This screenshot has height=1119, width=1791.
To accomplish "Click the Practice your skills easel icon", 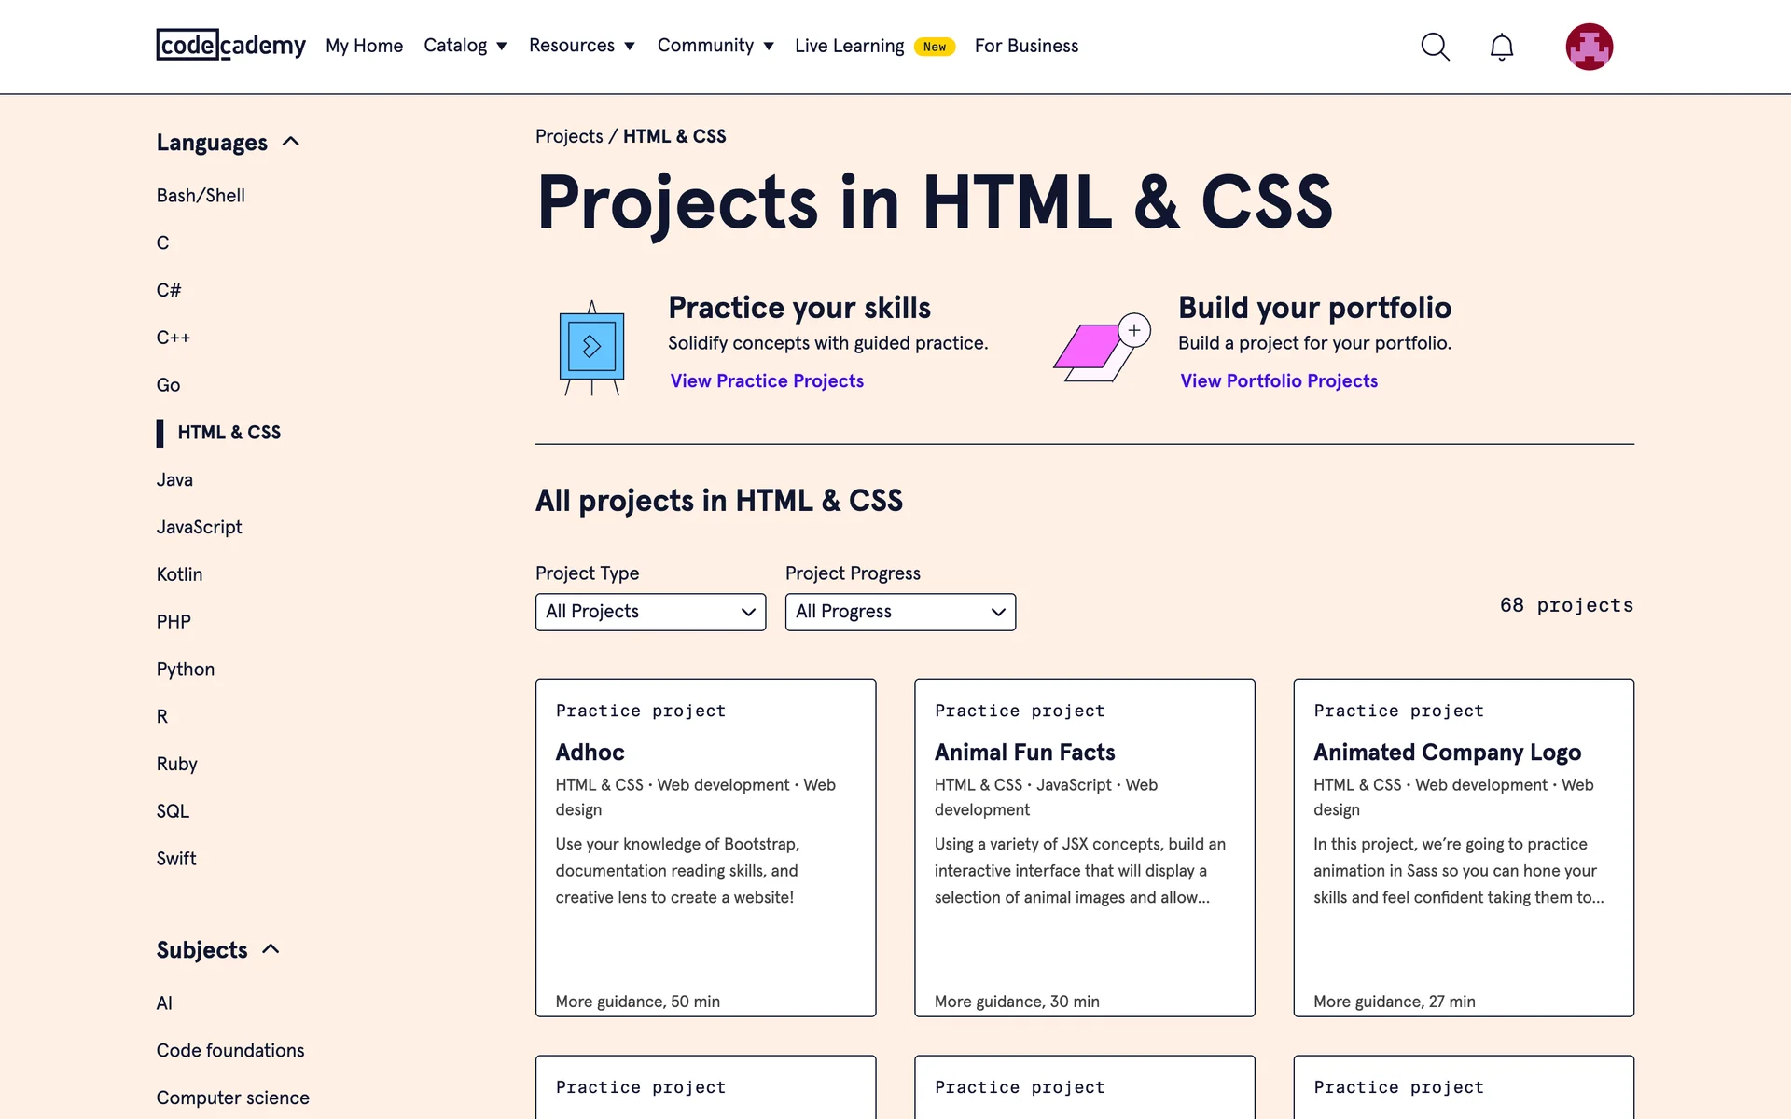I will pyautogui.click(x=591, y=348).
